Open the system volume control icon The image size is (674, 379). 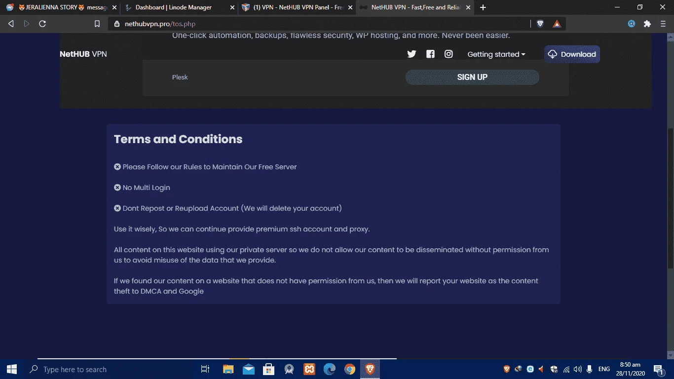578,369
